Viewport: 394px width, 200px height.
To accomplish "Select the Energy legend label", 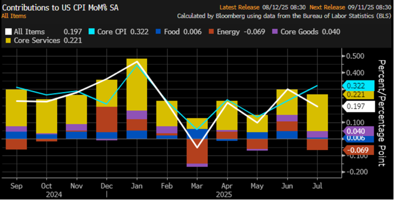I will pos(228,32).
